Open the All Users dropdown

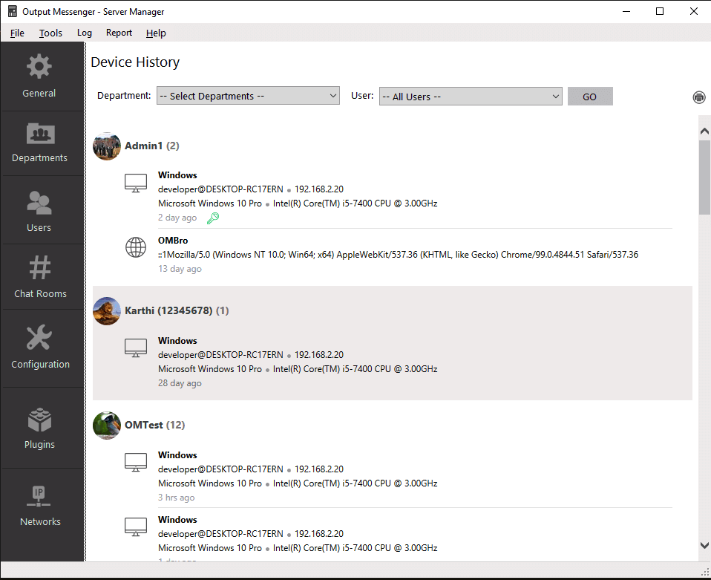coord(471,97)
